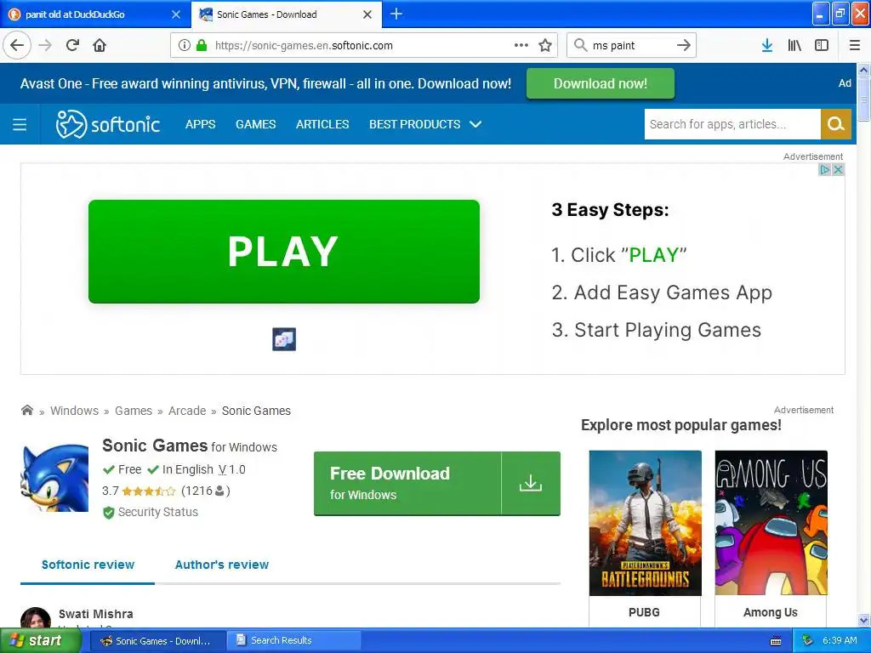This screenshot has height=653, width=871.
Task: Open the browser home page
Action: point(100,45)
